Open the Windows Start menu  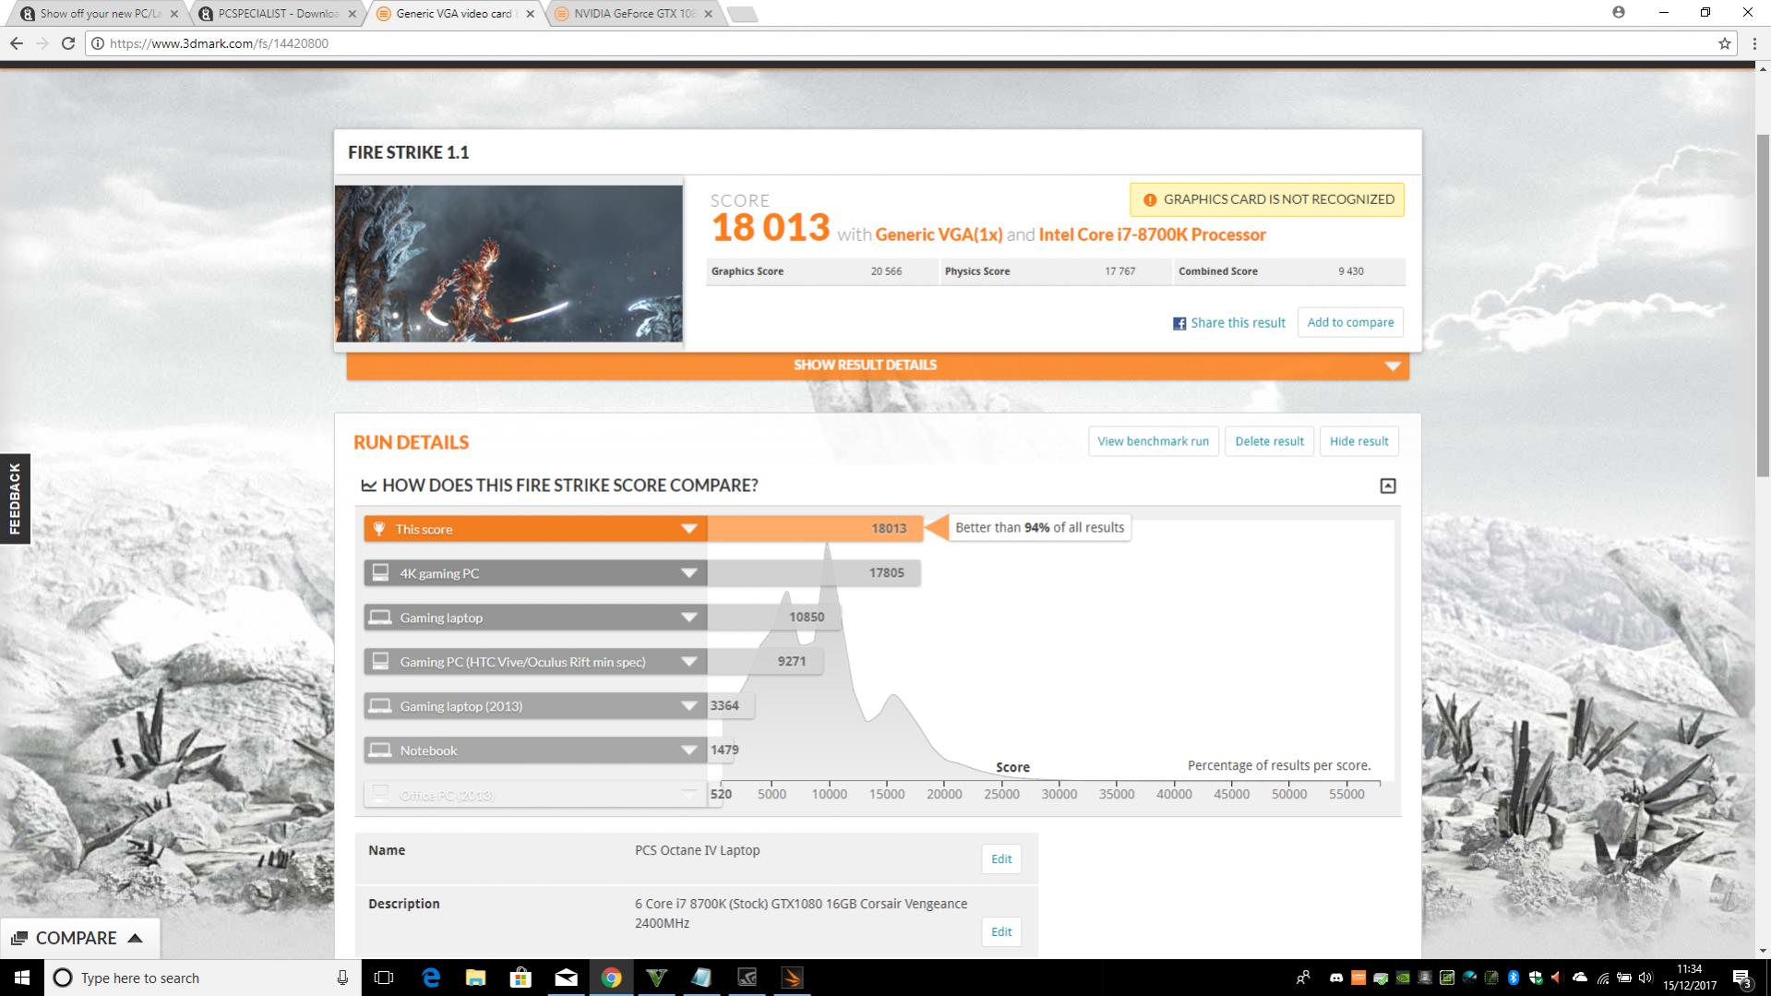(22, 978)
